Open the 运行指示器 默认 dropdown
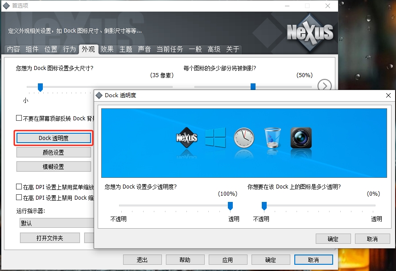Screen dimensions: 396x271 click(x=57, y=223)
